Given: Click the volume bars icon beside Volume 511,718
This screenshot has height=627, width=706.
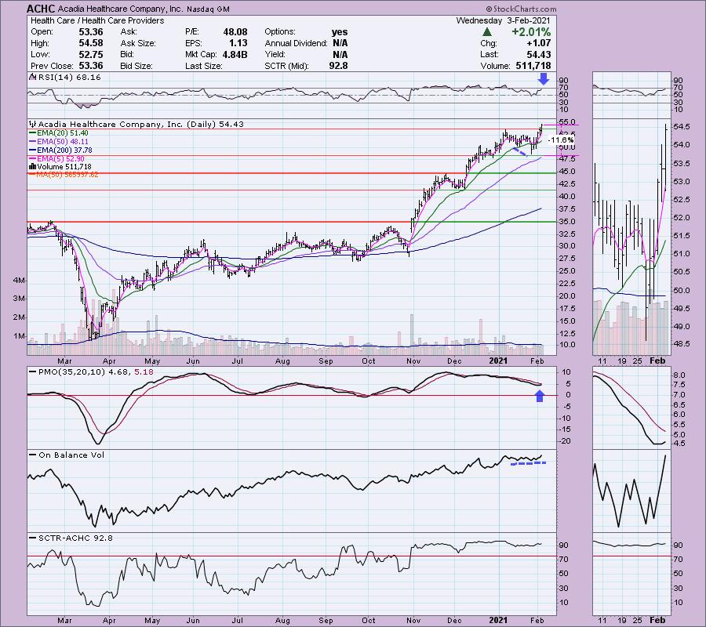Looking at the screenshot, I should 32,166.
